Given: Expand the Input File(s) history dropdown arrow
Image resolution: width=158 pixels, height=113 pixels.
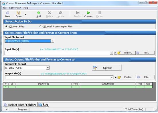Looking at the screenshot, I should (x=111, y=53).
